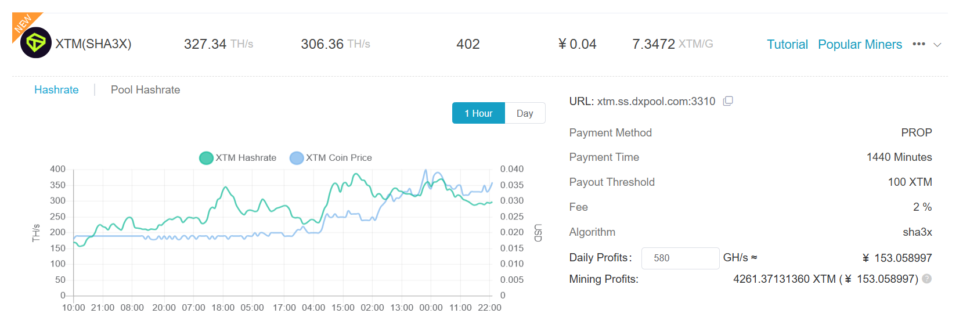Image resolution: width=970 pixels, height=324 pixels.
Task: Collapse the XTM row using the chevron
Action: (x=937, y=45)
